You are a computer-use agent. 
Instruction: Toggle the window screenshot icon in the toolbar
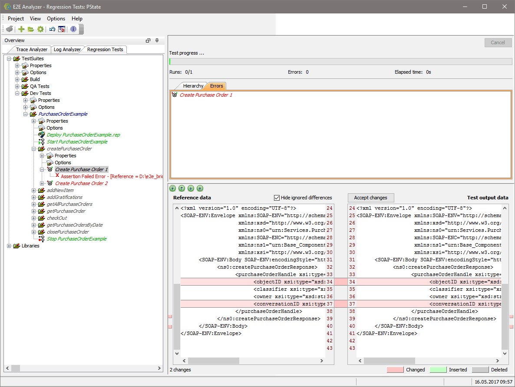62,29
